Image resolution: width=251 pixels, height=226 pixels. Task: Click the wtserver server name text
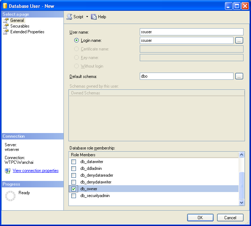tap(12, 149)
